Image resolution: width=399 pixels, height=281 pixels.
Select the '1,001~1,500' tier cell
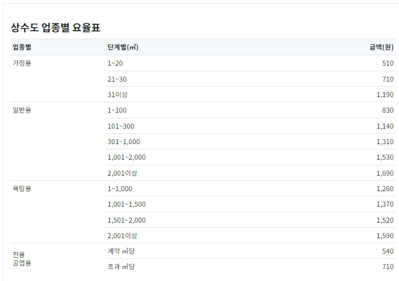pyautogui.click(x=126, y=205)
